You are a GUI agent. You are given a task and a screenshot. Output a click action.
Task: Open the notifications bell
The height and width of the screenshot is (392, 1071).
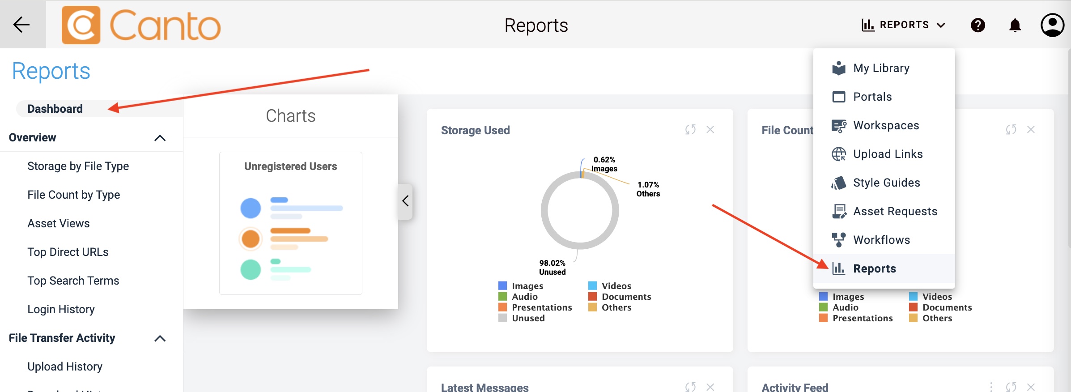[1015, 25]
